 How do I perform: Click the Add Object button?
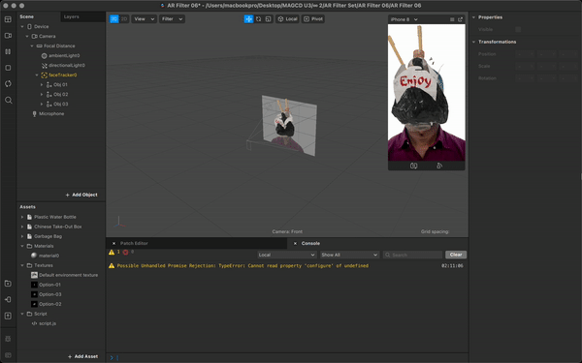point(81,195)
